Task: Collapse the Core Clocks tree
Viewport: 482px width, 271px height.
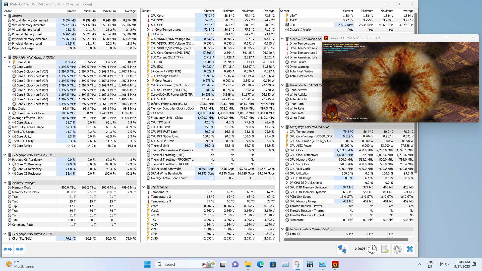Action: 9,67
